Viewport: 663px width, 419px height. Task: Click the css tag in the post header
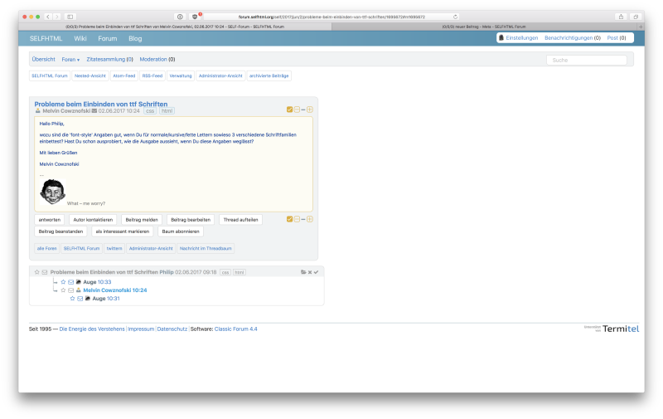tap(150, 111)
